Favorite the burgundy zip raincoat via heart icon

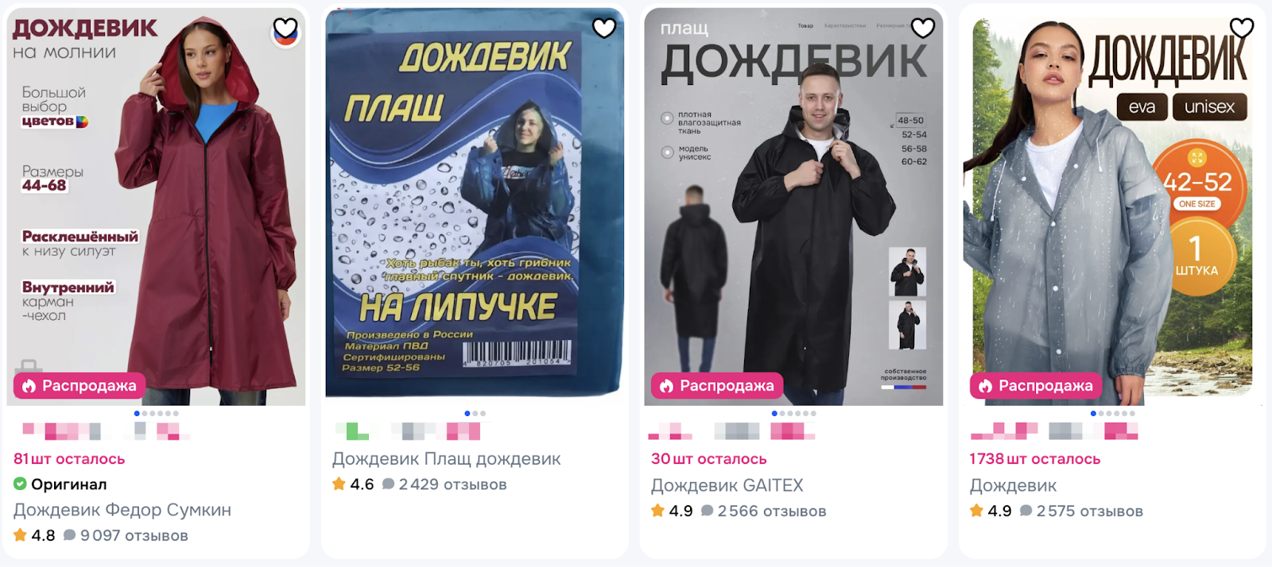(x=285, y=31)
